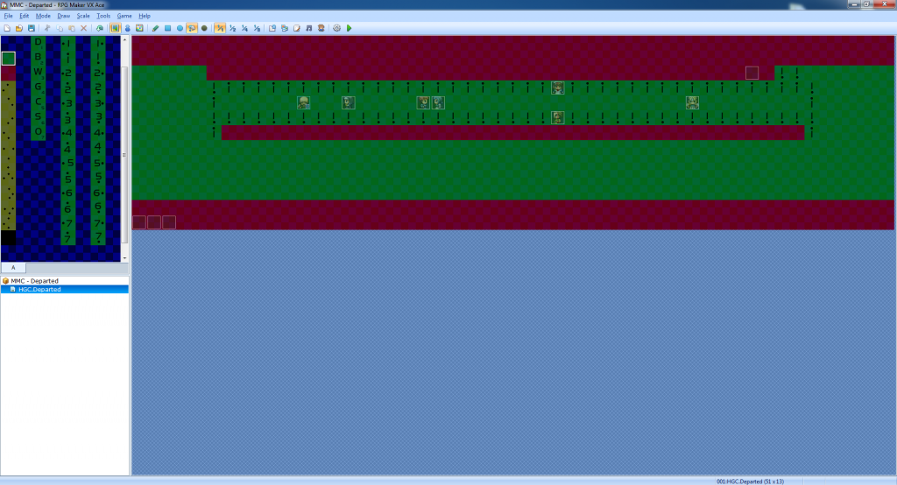Set map zoom scale to 1/2
The height and width of the screenshot is (485, 897).
click(x=232, y=28)
